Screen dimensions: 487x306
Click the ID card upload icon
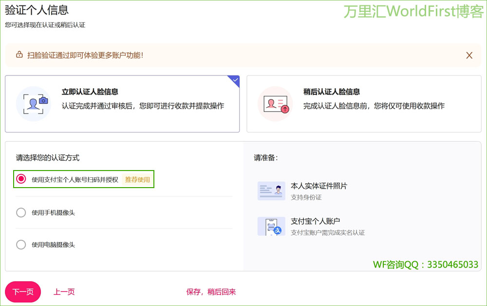(x=276, y=104)
